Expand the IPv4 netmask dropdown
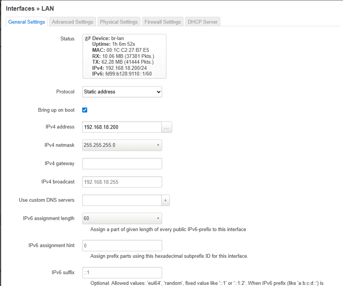Image resolution: width=343 pixels, height=286 pixels. (x=122, y=145)
